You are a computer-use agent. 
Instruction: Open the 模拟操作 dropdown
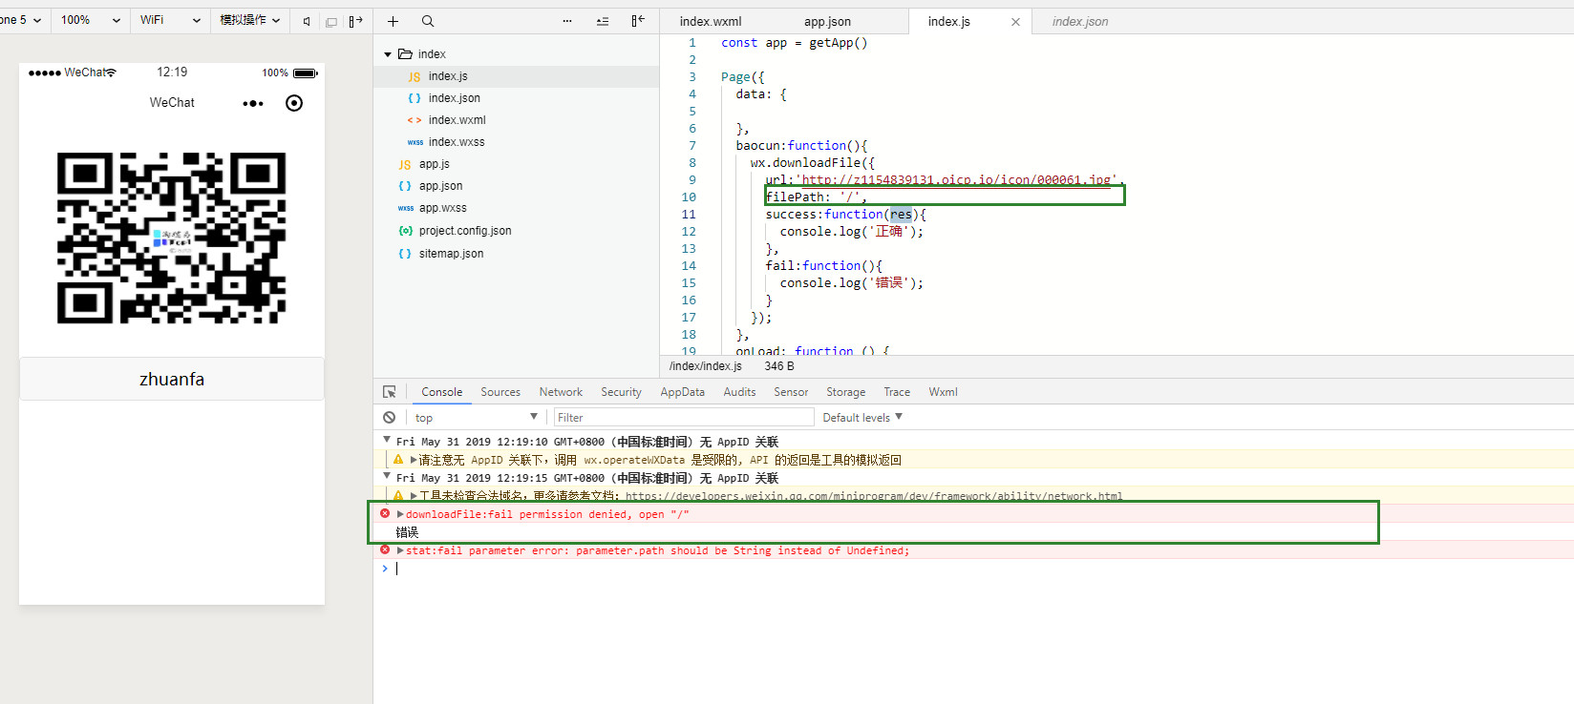(x=249, y=20)
